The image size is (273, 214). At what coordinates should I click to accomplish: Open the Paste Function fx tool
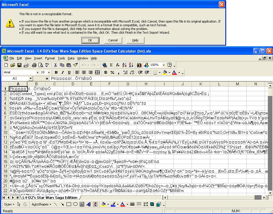point(118,65)
